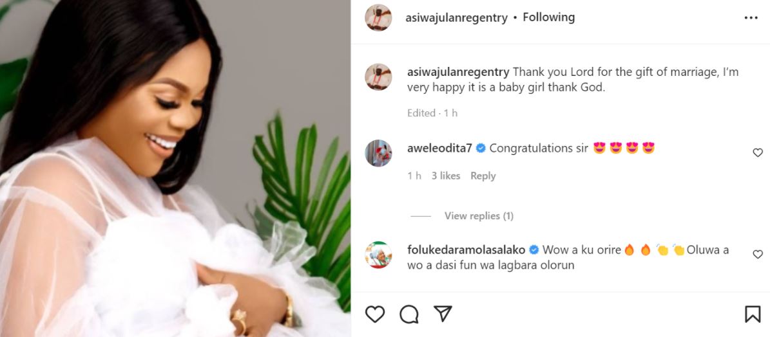
Task: Click asiwajulanregentry header profile picture
Action: click(x=378, y=17)
